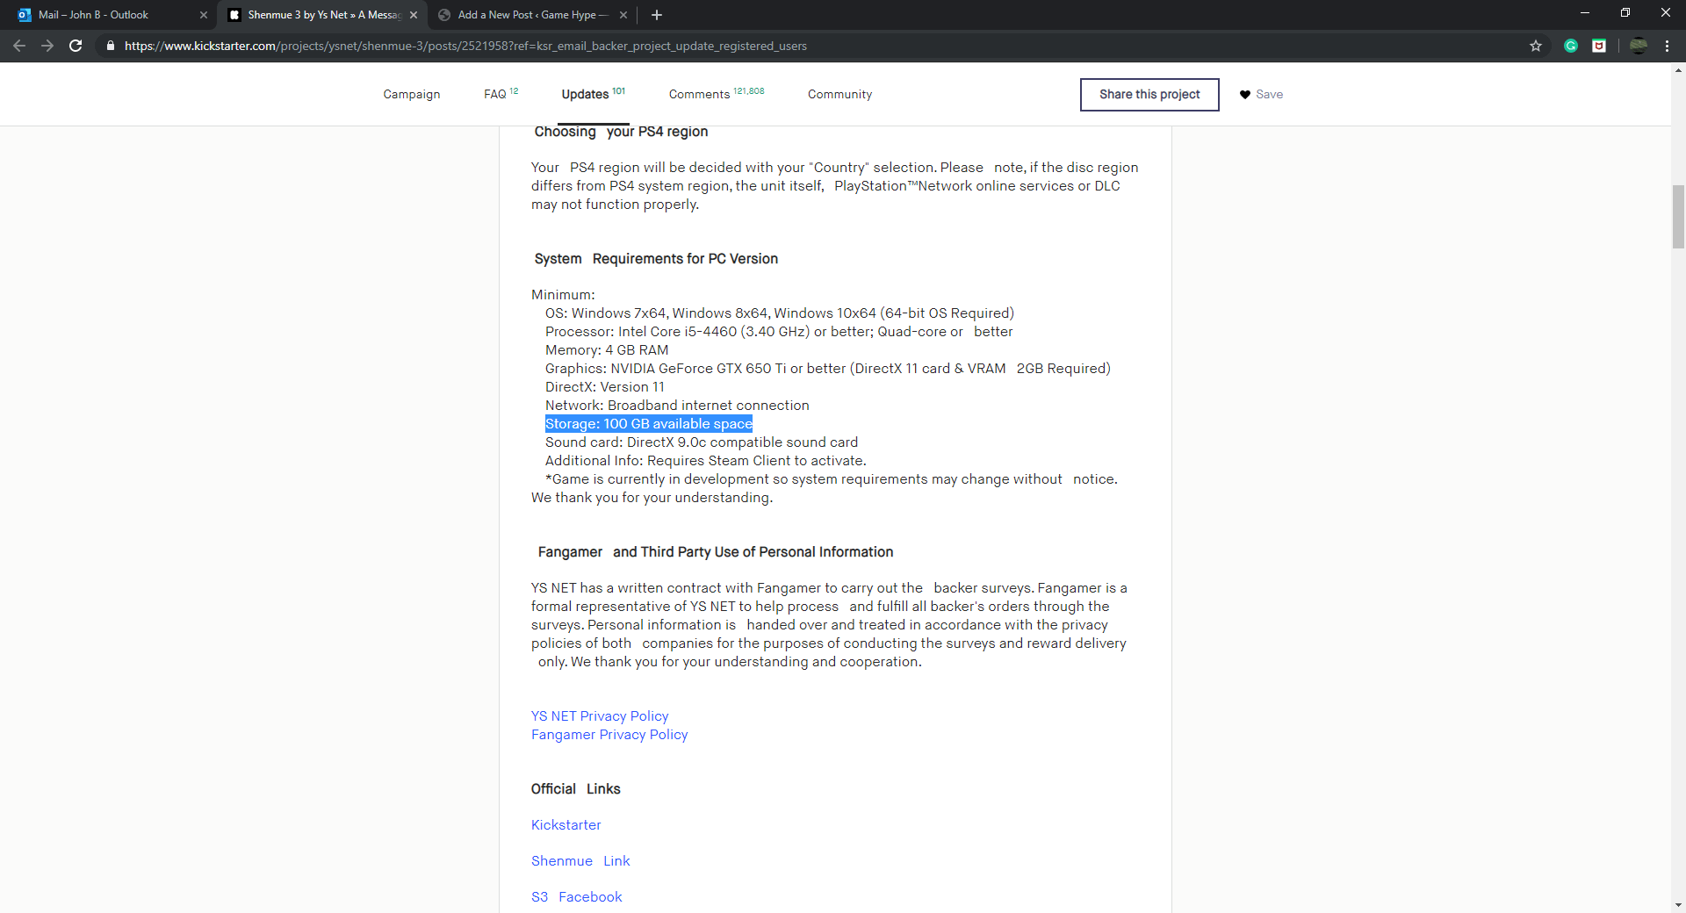The width and height of the screenshot is (1686, 913).
Task: Click the scrollbar up arrow
Action: click(x=1678, y=70)
